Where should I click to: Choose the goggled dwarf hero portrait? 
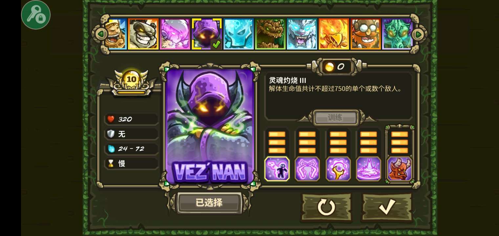[x=366, y=34]
